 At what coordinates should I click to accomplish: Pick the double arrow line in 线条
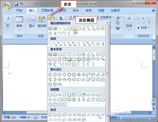pos(60,44)
